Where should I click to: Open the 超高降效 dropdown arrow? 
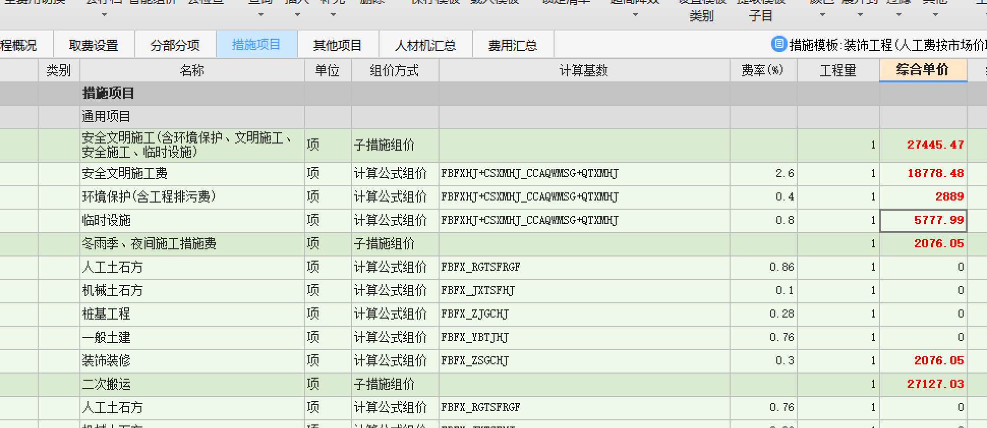635,15
